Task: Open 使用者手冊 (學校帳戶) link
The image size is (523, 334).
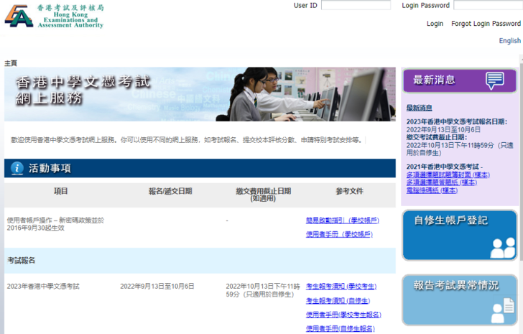Action: tap(339, 234)
